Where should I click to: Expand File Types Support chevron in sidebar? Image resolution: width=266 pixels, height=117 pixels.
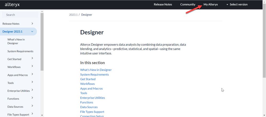tap(32, 114)
